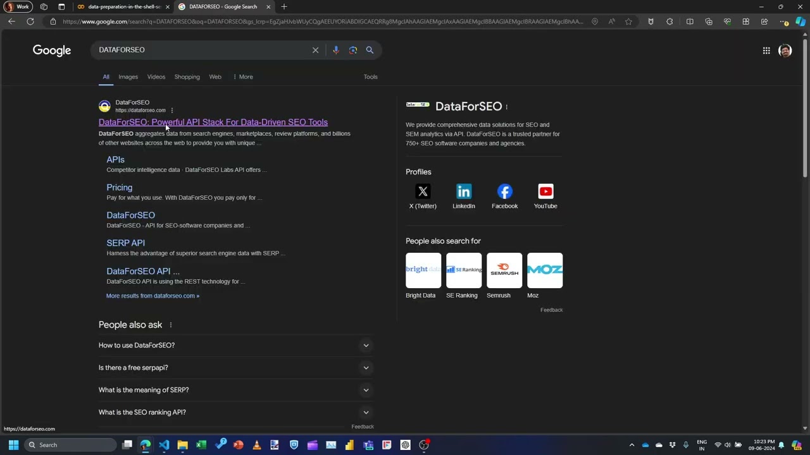Clear the Google search box text
Image resolution: width=810 pixels, height=455 pixels.
315,50
